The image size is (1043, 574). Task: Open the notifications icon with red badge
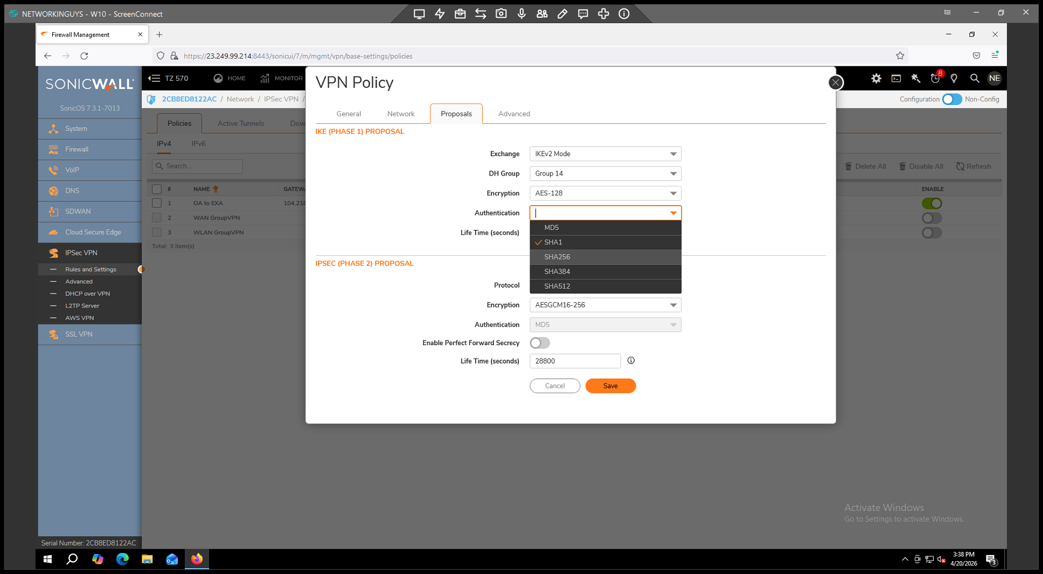click(935, 79)
